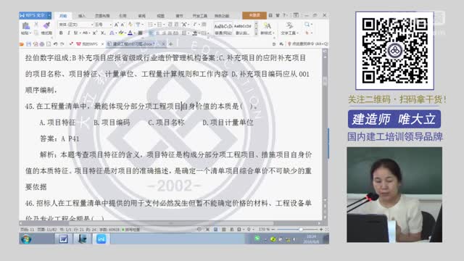Click the zoom slider handle in status bar
This screenshot has height=261, width=464.
(301, 229)
